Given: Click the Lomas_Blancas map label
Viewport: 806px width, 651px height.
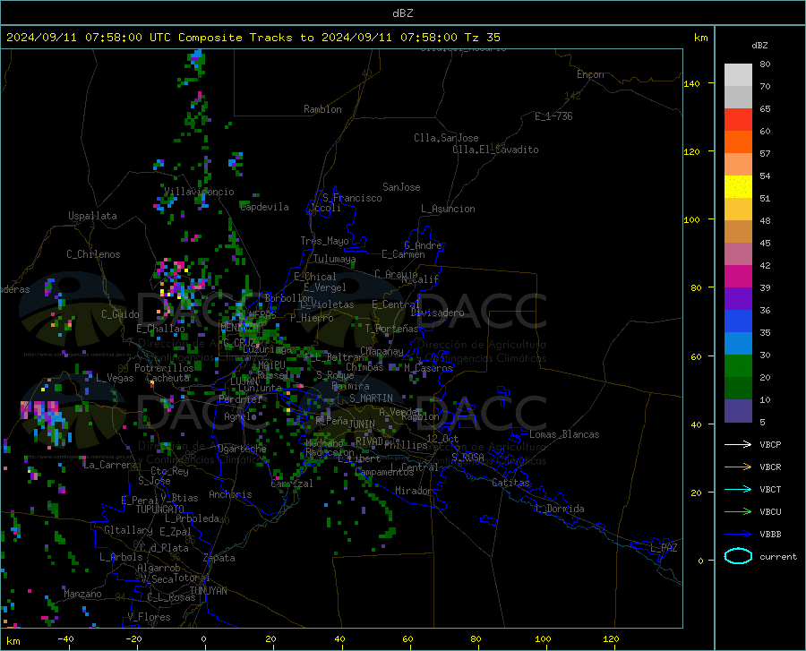Looking at the screenshot, I should click(564, 434).
